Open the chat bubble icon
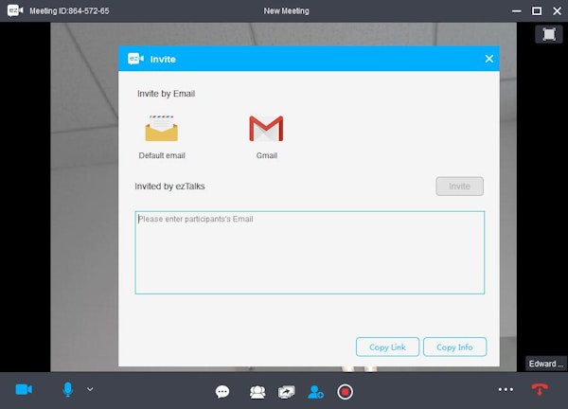 click(x=222, y=392)
